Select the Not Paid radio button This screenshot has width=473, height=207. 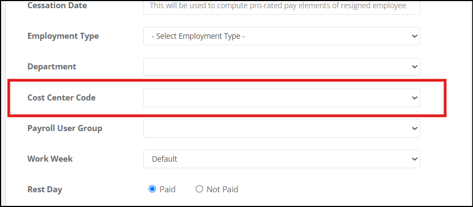click(x=199, y=189)
